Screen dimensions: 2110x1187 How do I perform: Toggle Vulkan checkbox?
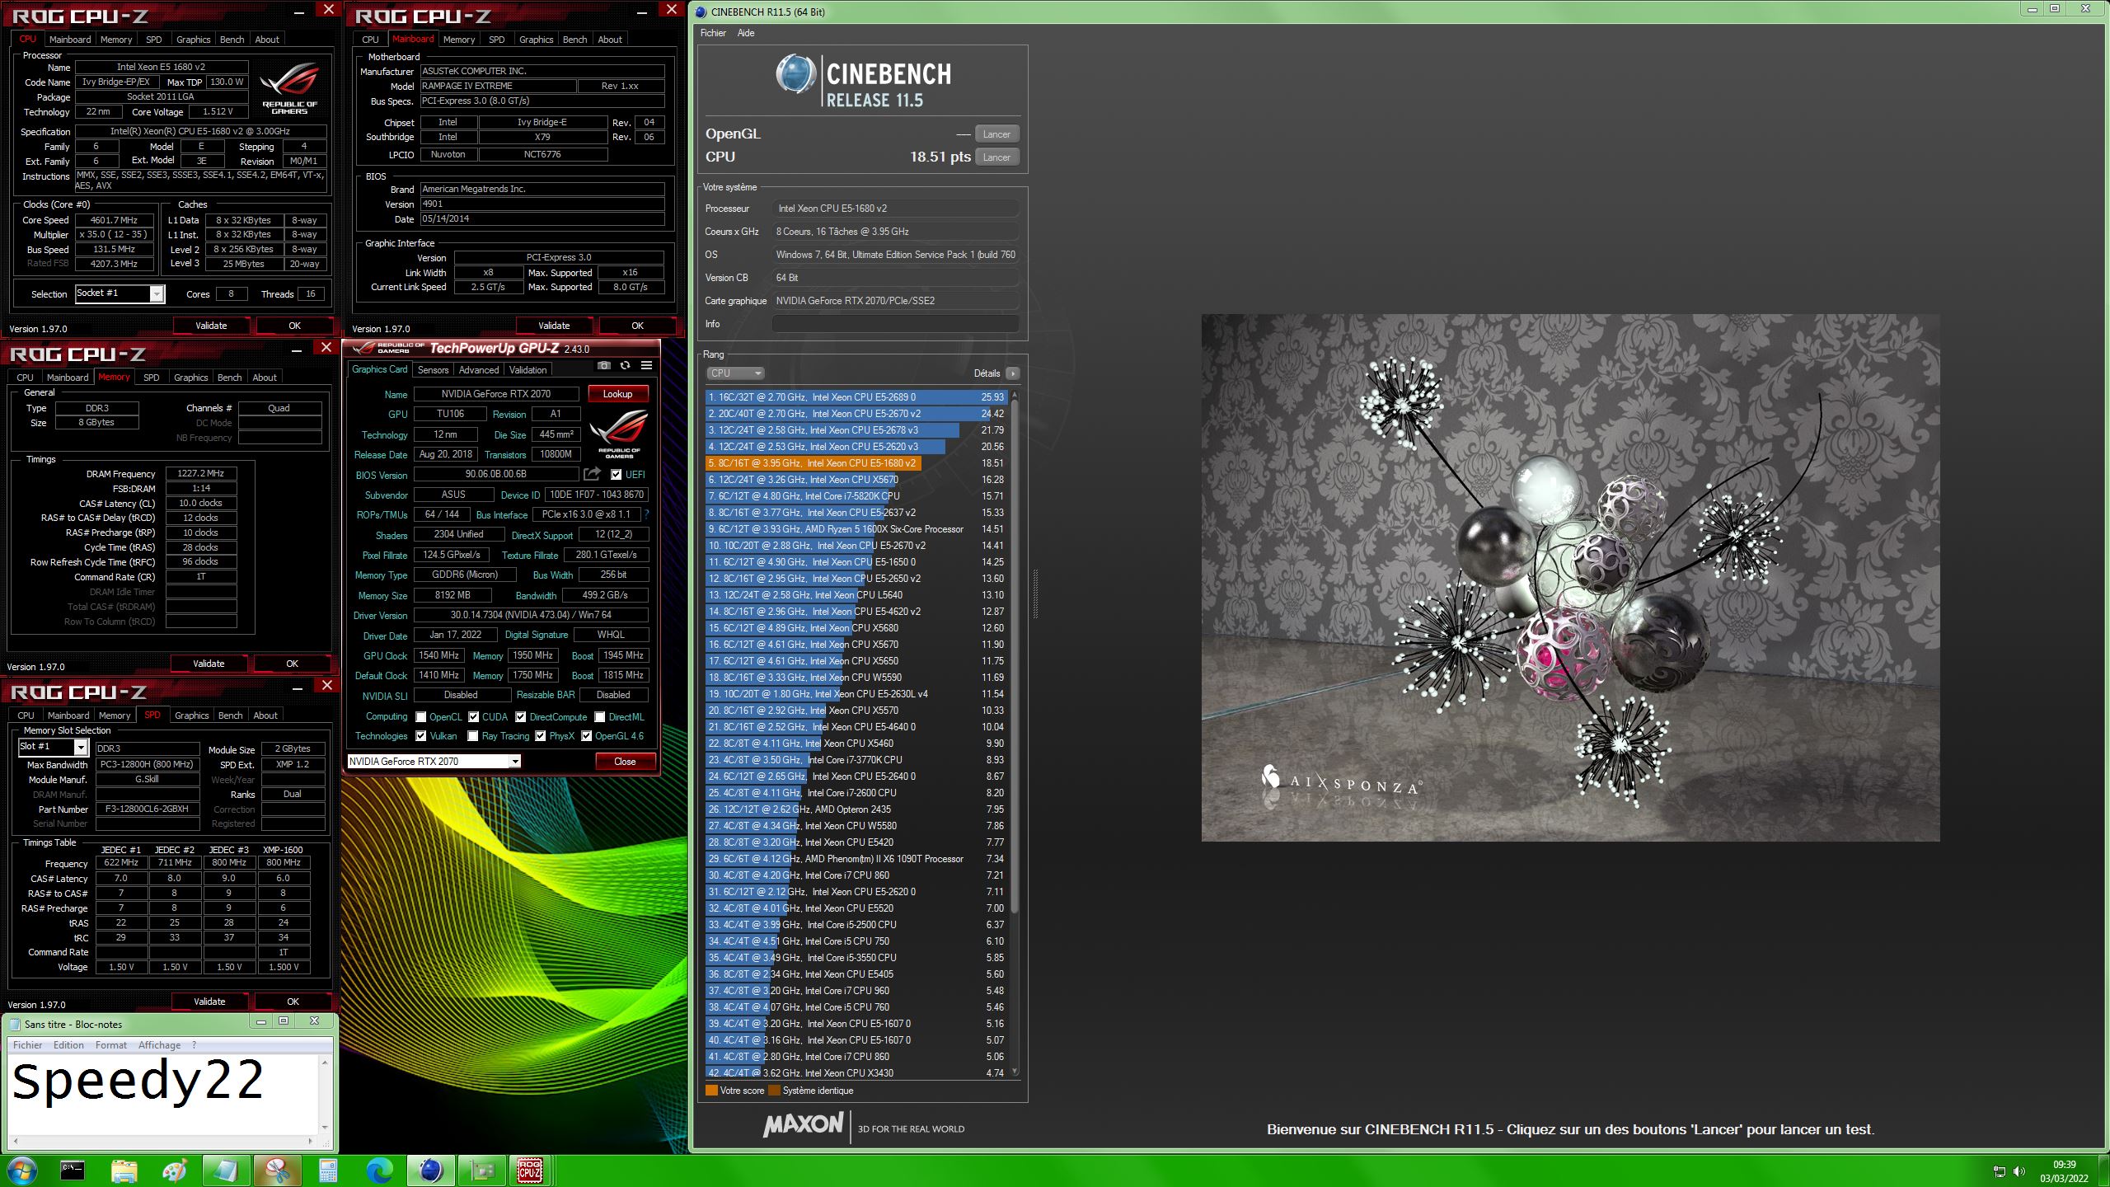421,736
